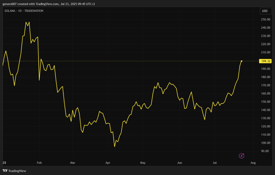Image resolution: width=275 pixels, height=175 pixels.
Task: Click the Feb label on time axis
Action: coord(39,163)
